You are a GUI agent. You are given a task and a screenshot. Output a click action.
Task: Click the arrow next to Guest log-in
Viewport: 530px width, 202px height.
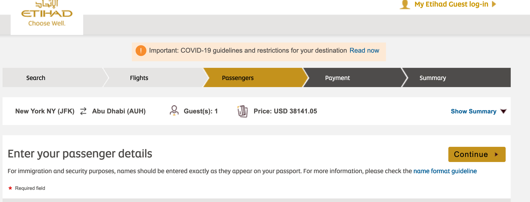point(494,4)
